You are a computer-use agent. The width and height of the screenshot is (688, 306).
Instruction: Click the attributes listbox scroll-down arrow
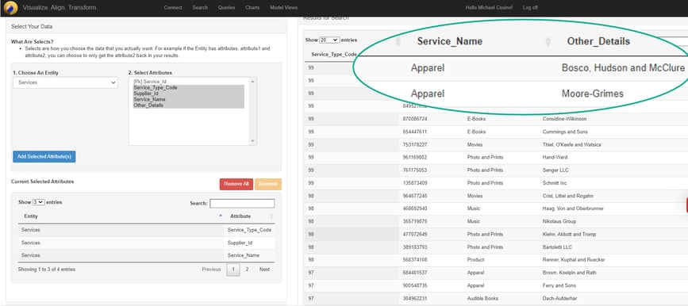point(252,141)
